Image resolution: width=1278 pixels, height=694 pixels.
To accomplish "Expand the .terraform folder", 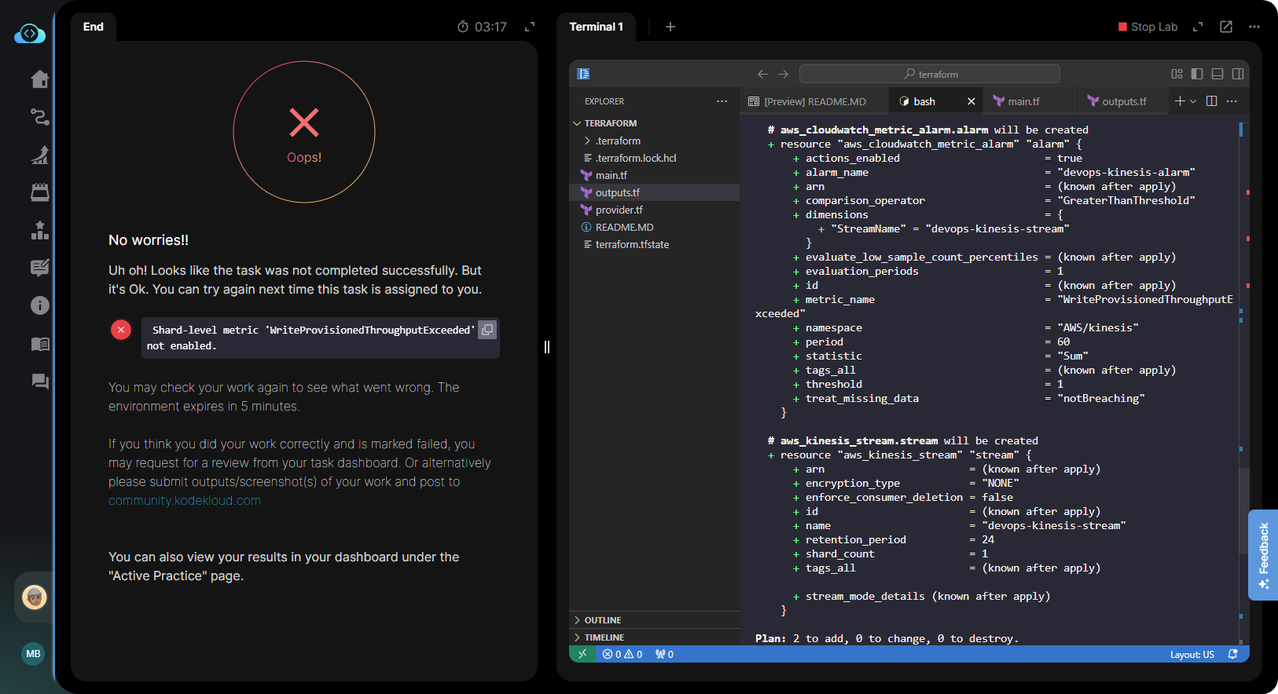I will 617,141.
